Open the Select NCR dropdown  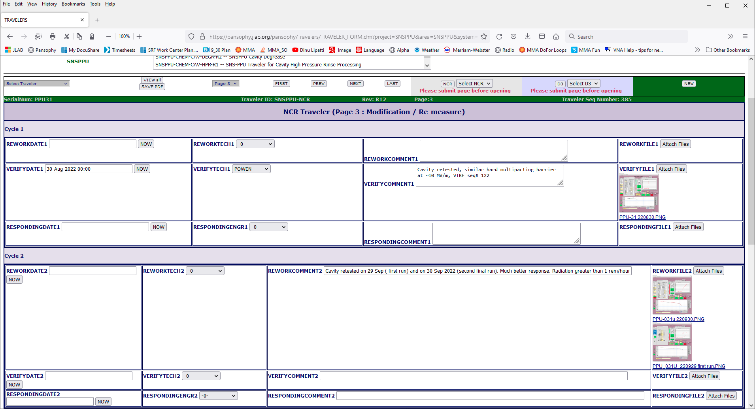coord(474,83)
